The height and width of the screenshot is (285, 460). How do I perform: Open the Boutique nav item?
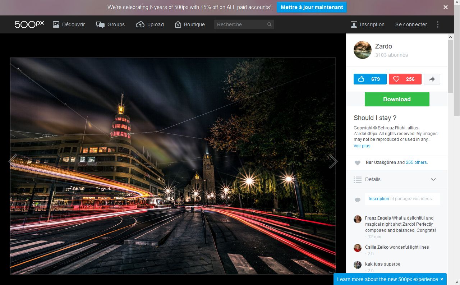pos(190,24)
